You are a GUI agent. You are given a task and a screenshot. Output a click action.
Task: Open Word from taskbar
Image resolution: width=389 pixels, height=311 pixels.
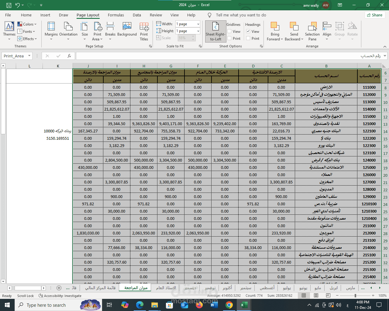[214, 305]
